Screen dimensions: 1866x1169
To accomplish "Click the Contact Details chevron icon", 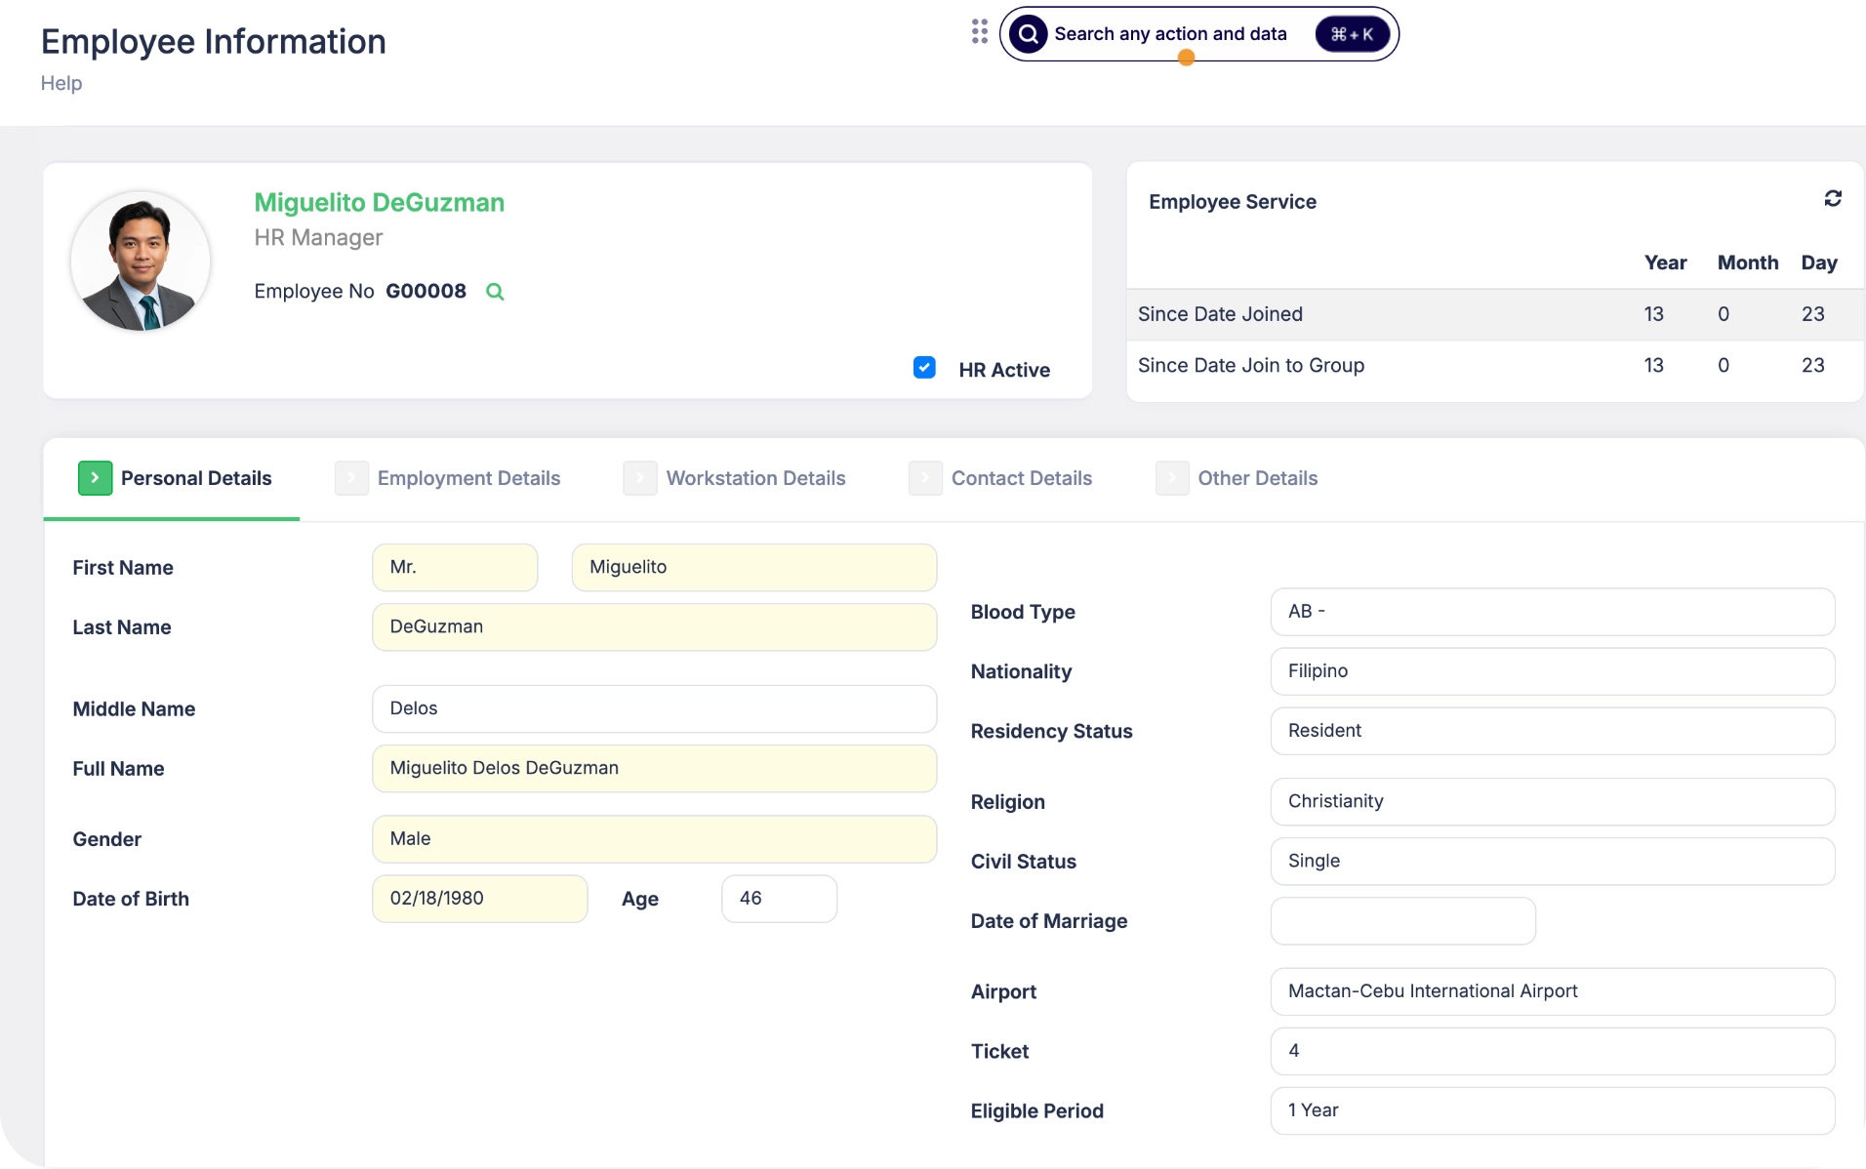I will pyautogui.click(x=924, y=477).
